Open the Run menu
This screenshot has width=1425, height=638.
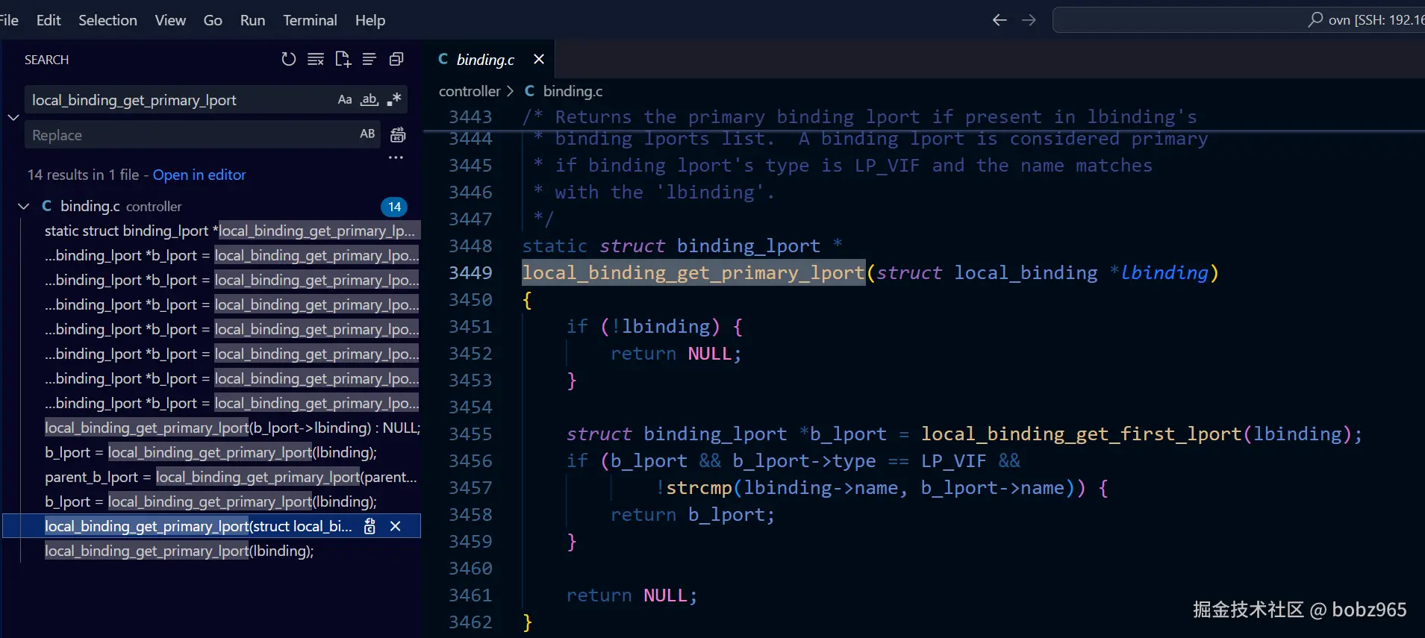click(x=252, y=20)
